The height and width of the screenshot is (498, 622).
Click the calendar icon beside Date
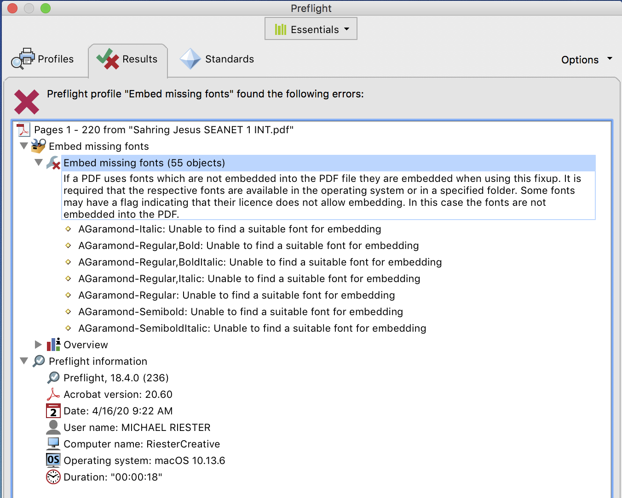[x=53, y=411]
